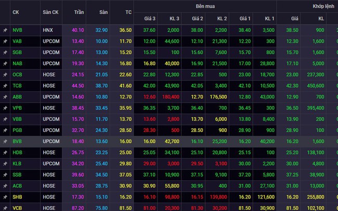Click the SHB pin icon
The width and height of the screenshot is (338, 211).
[x=5, y=197]
